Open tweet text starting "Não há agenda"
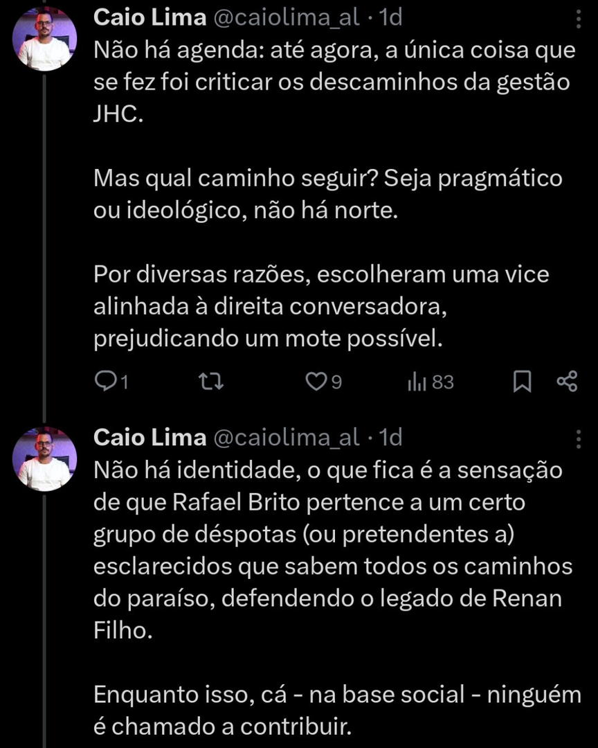This screenshot has width=598, height=748. coord(331,82)
